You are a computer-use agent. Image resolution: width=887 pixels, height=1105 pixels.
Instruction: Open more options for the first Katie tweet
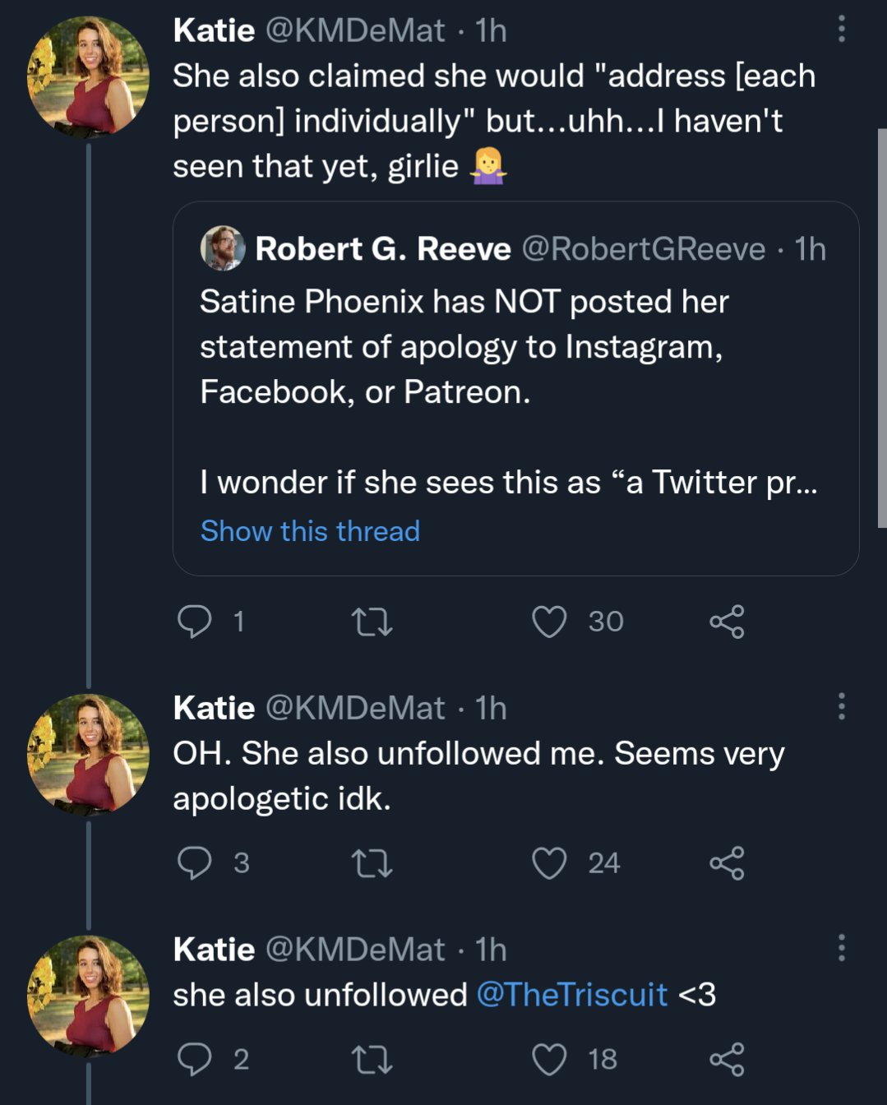tap(841, 30)
